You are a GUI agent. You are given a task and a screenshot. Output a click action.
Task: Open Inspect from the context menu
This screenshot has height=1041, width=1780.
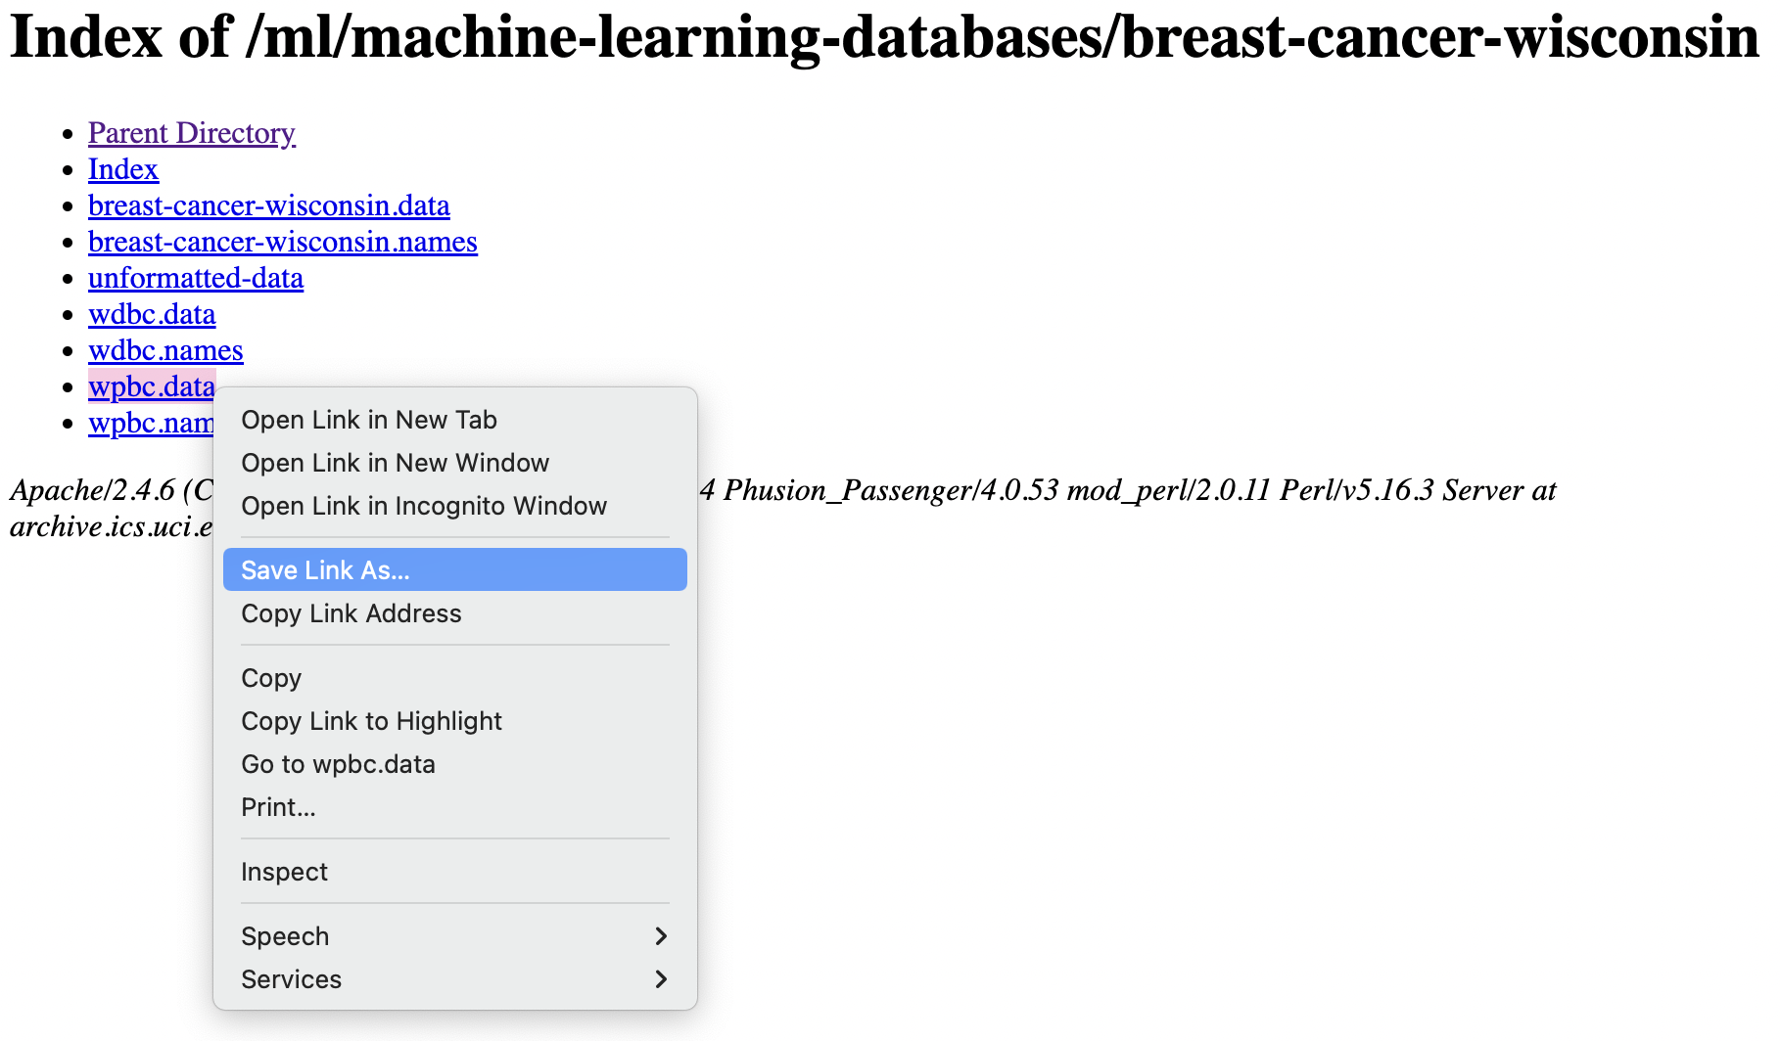(455, 872)
